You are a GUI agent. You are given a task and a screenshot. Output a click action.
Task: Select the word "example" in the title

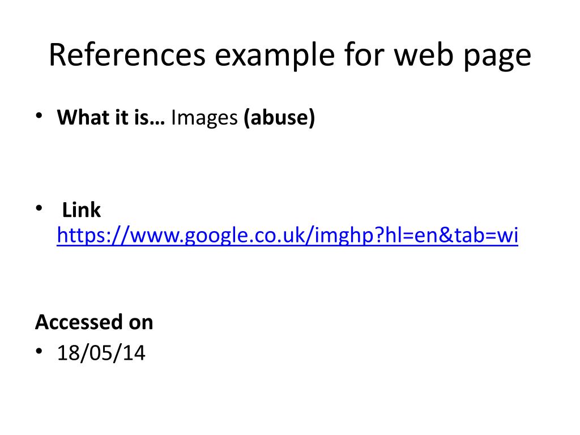(x=275, y=56)
